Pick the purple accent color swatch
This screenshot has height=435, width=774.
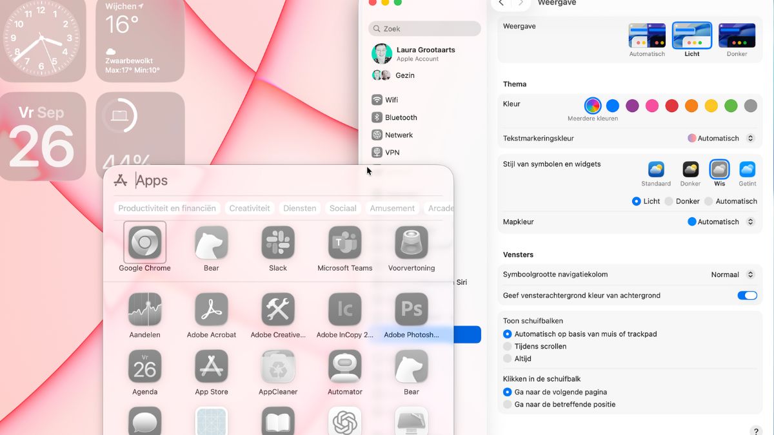(632, 106)
